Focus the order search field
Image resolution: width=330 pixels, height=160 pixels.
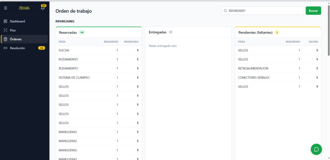tap(262, 11)
